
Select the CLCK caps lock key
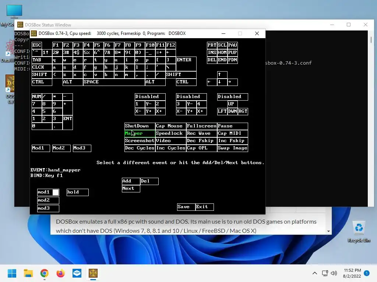point(42,68)
